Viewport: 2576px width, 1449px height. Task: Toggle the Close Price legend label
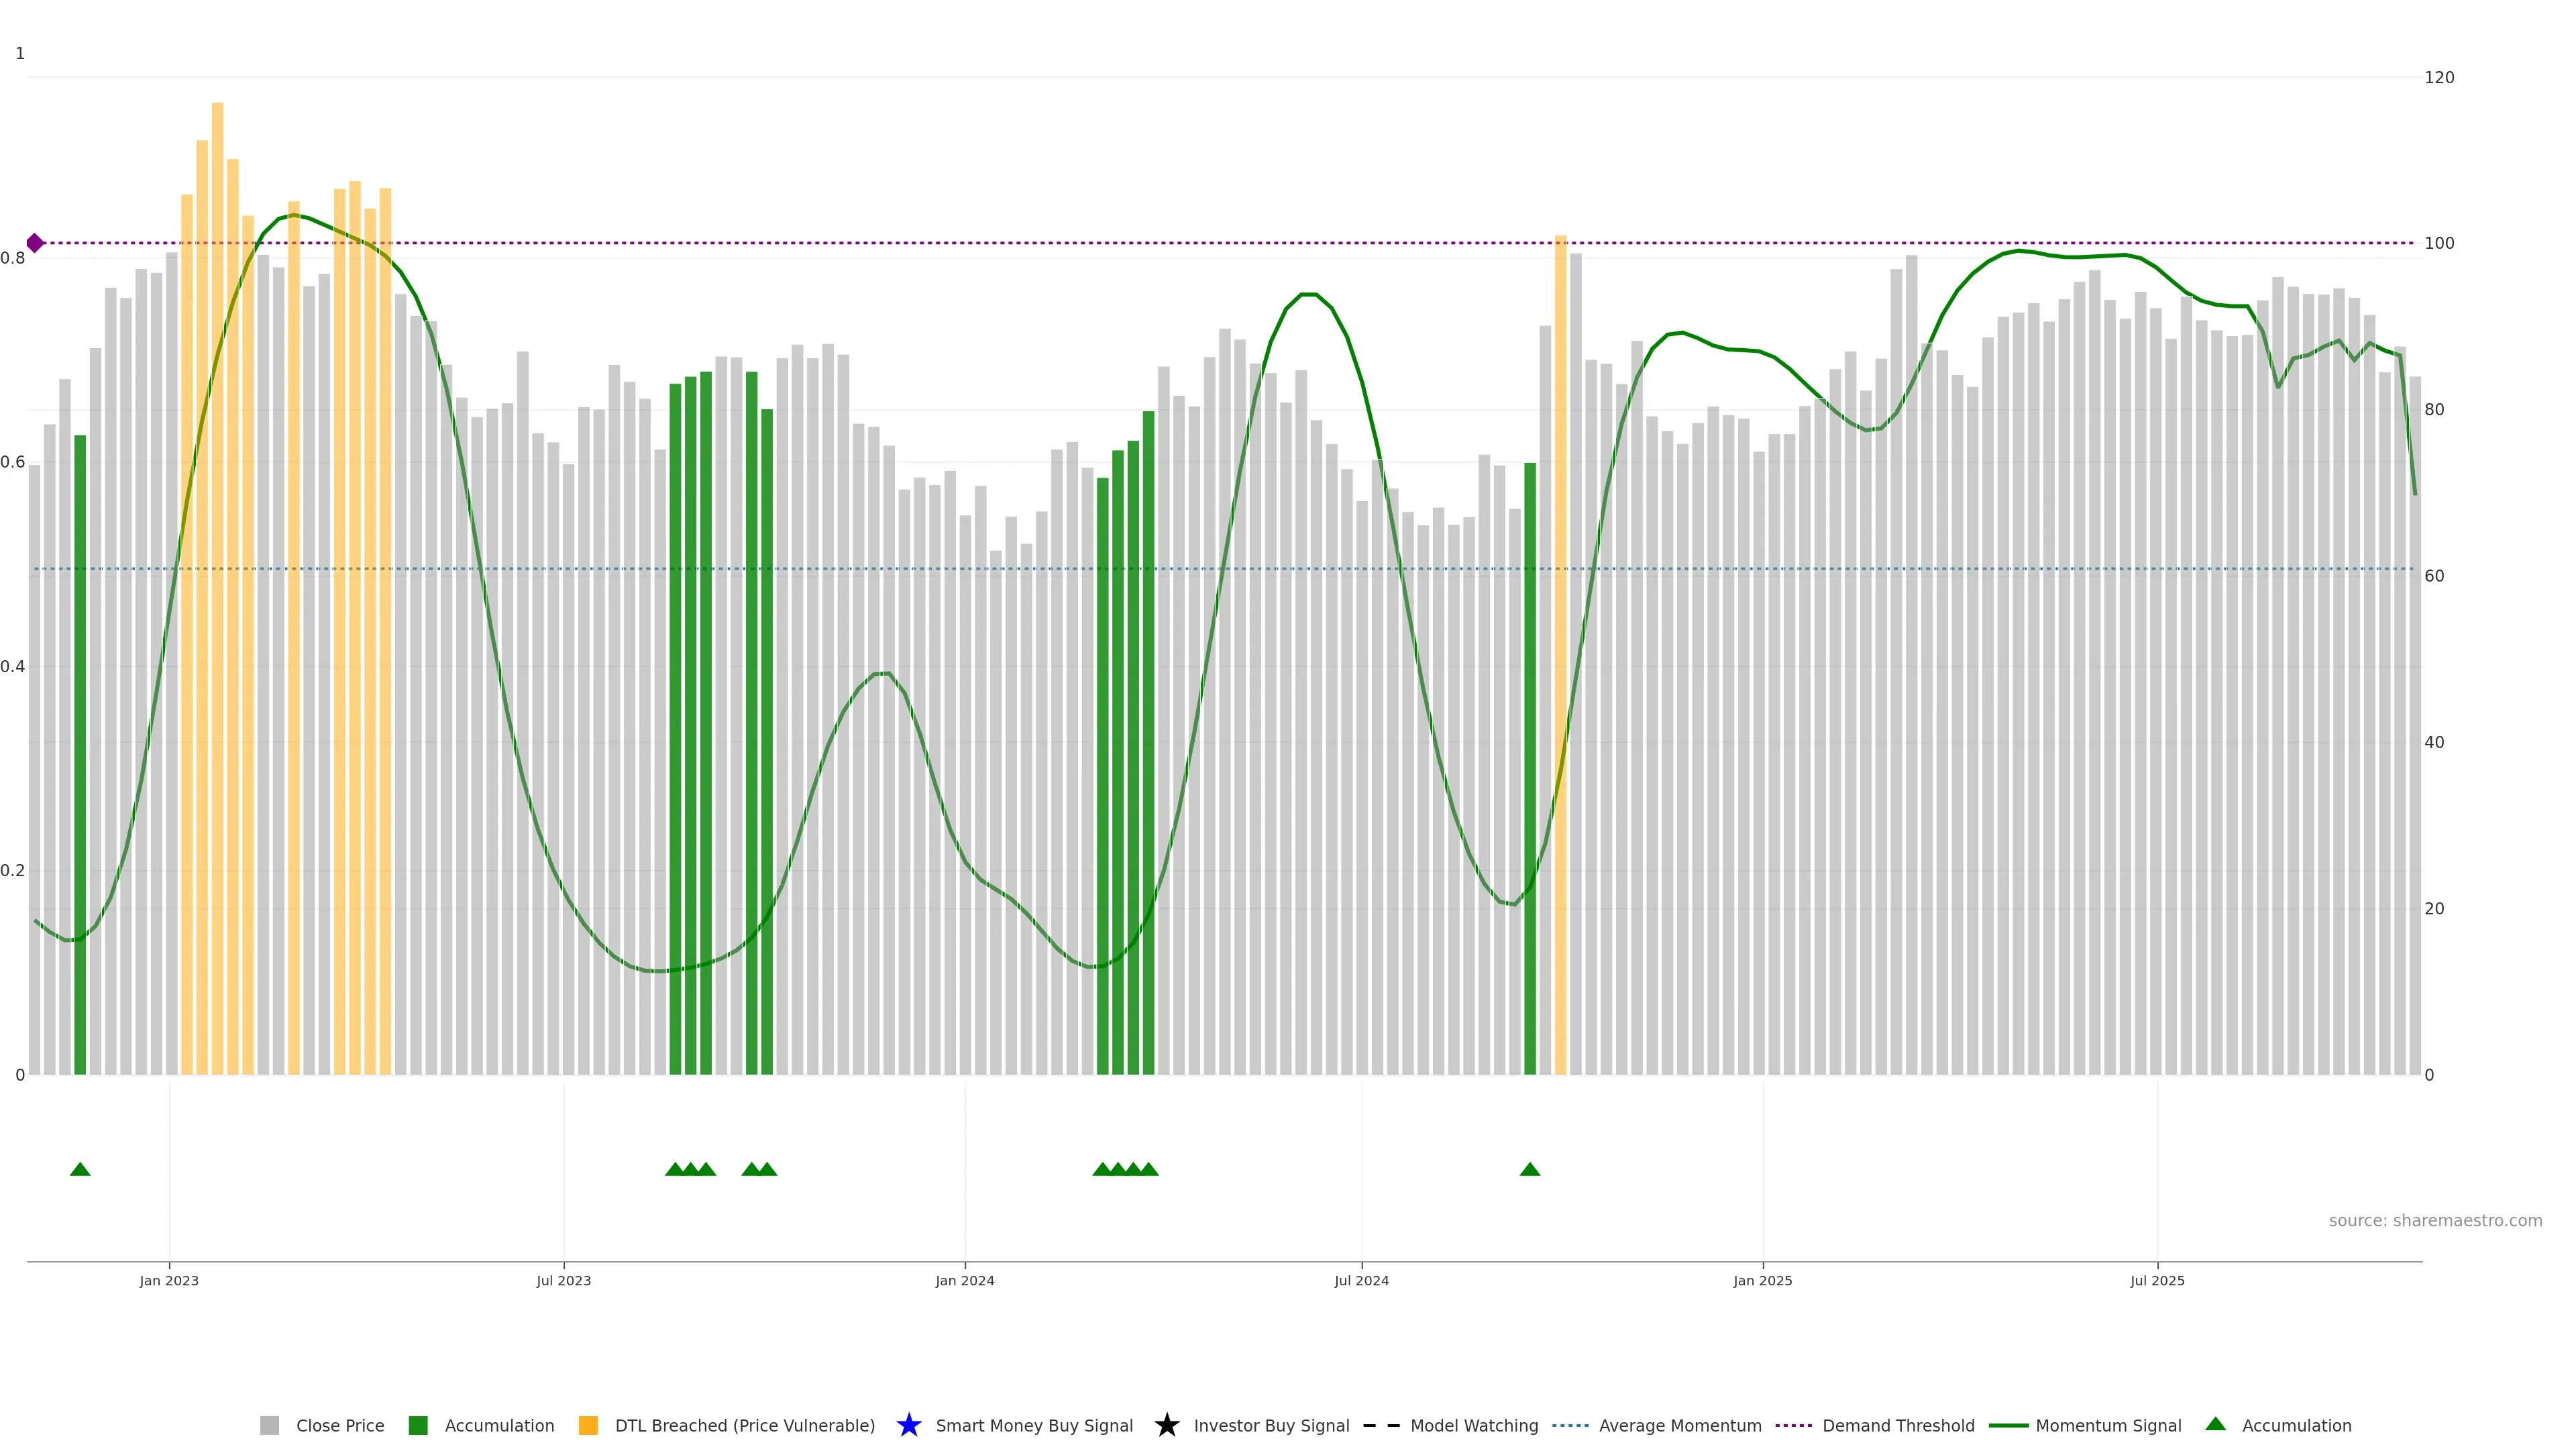click(340, 1425)
